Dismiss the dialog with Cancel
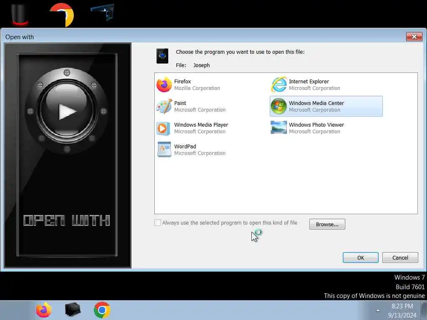The width and height of the screenshot is (427, 320). coord(400,257)
